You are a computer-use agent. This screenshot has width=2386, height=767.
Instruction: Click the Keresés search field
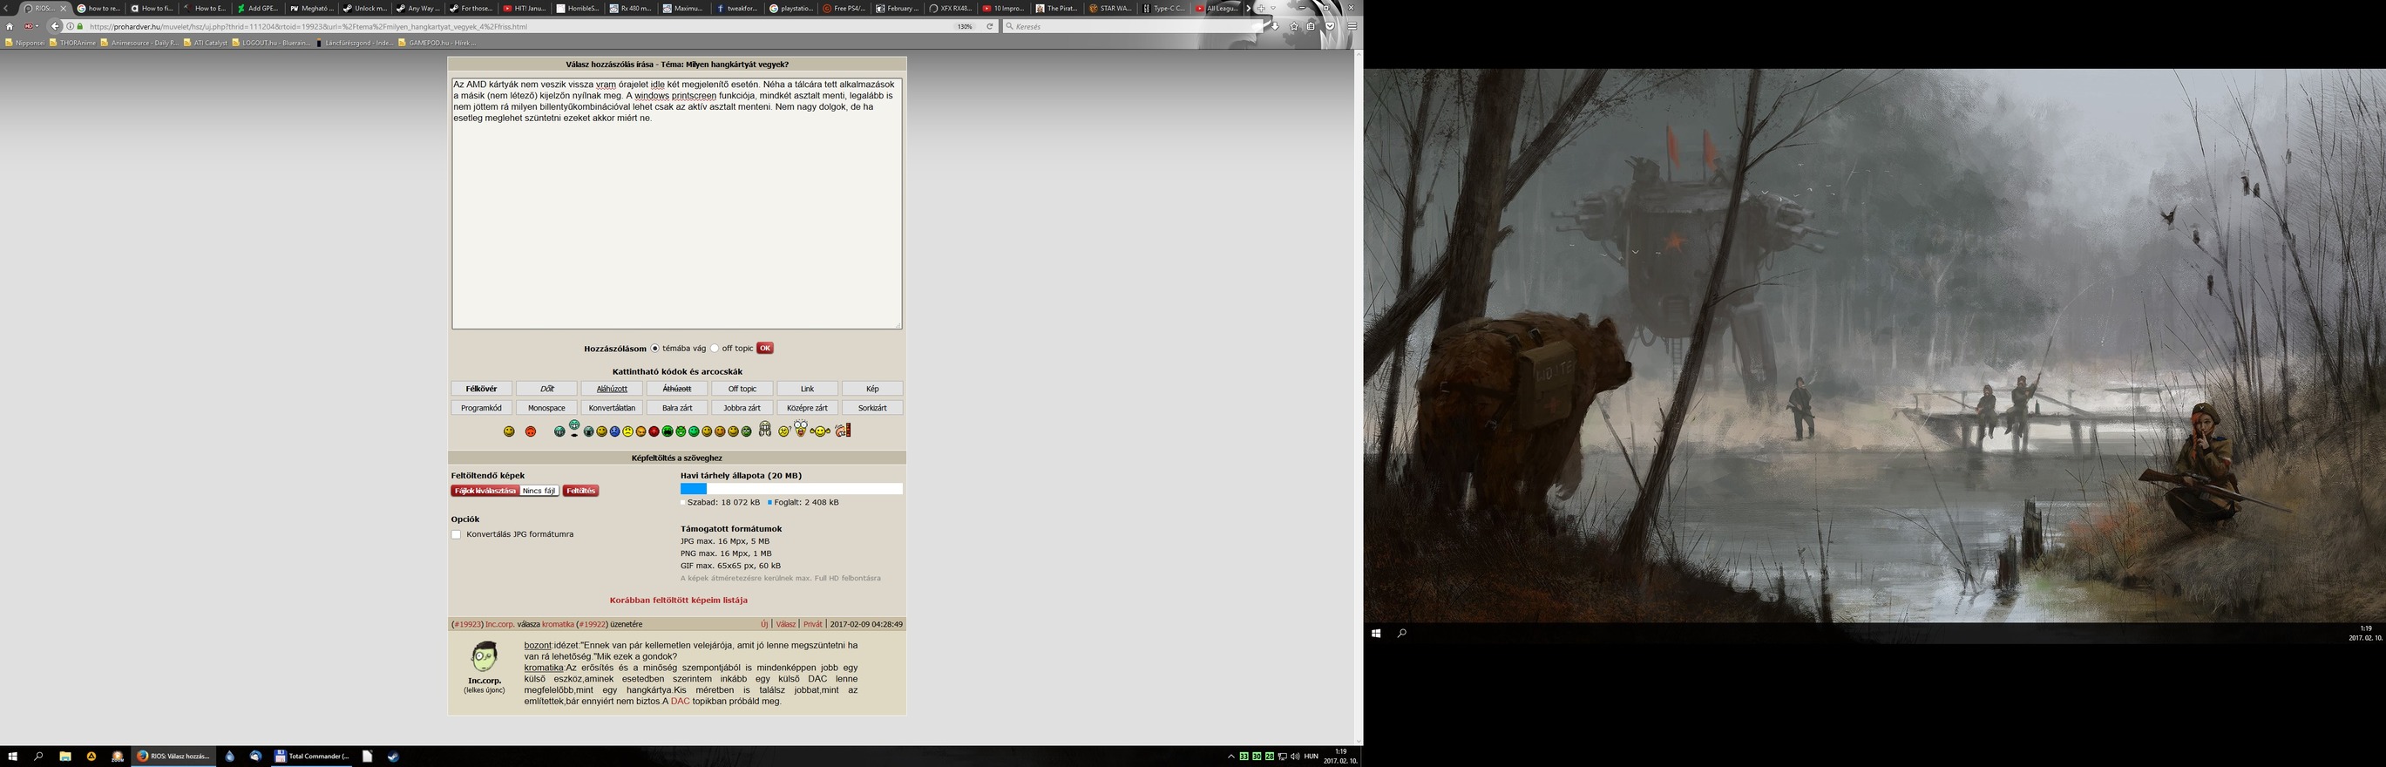(x=1134, y=26)
